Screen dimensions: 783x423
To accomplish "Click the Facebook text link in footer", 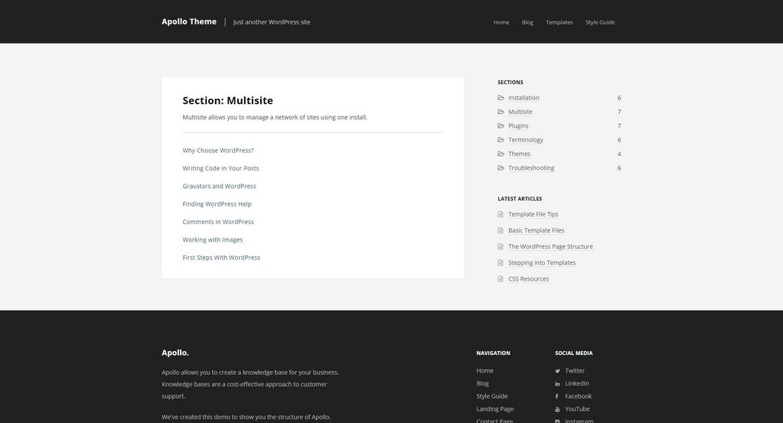I will pyautogui.click(x=579, y=396).
